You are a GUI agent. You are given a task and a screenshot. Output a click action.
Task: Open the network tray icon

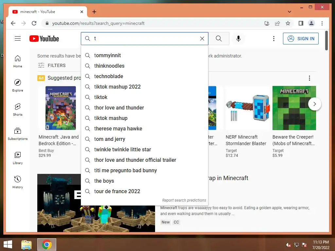296,245
